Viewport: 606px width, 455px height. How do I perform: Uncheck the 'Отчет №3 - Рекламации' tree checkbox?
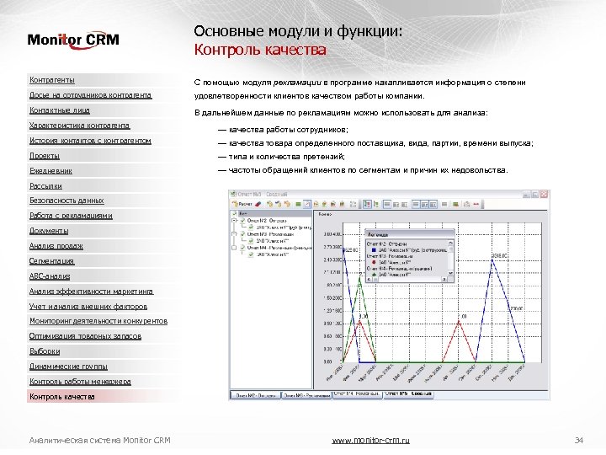[x=242, y=234]
